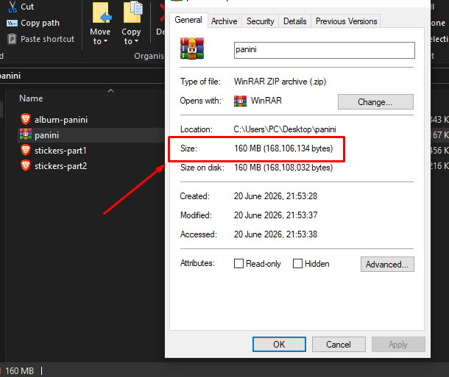Click the Paste shortcut icon

pyautogui.click(x=12, y=39)
